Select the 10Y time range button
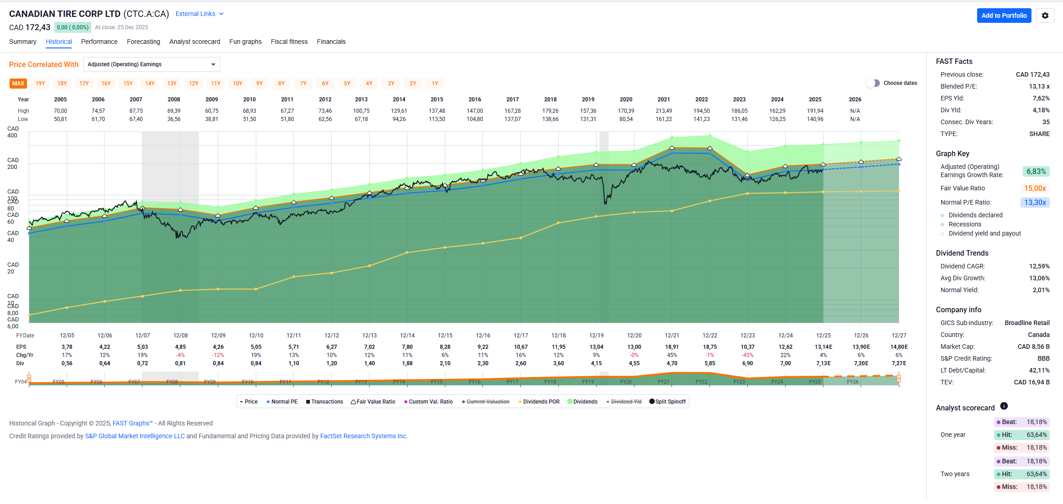 pos(238,84)
